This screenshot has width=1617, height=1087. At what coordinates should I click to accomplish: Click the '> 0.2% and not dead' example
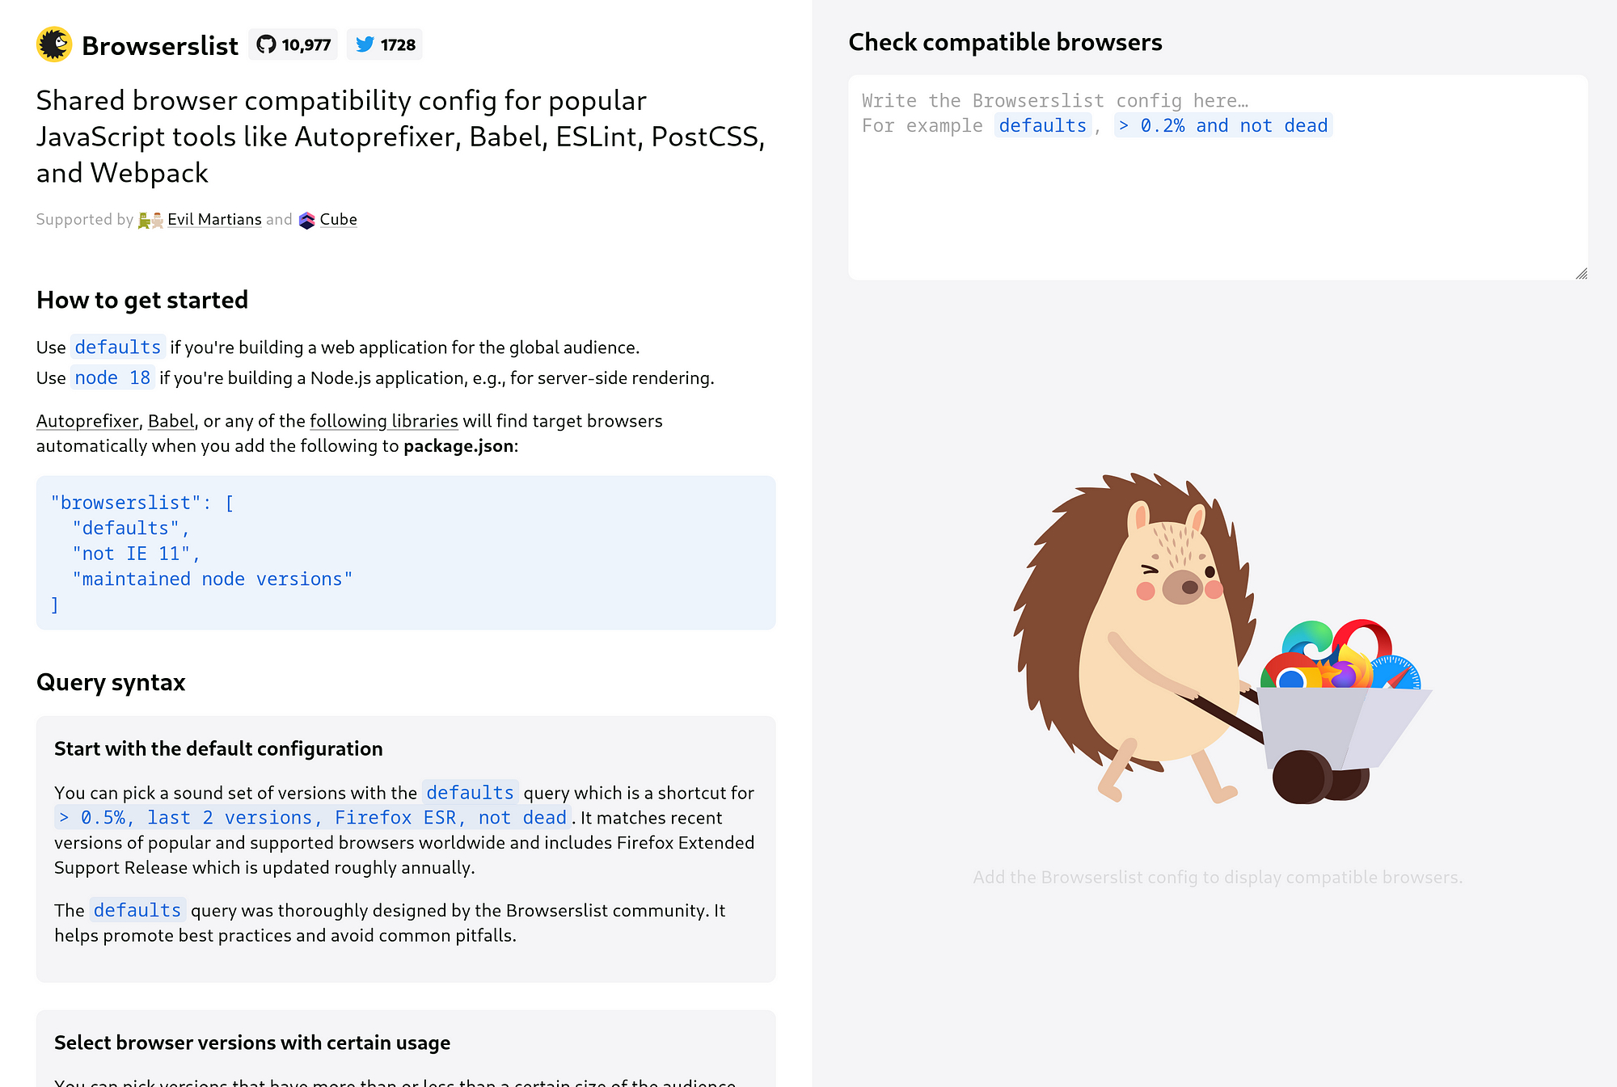(x=1222, y=125)
